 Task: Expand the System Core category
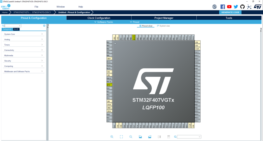pos(24,34)
